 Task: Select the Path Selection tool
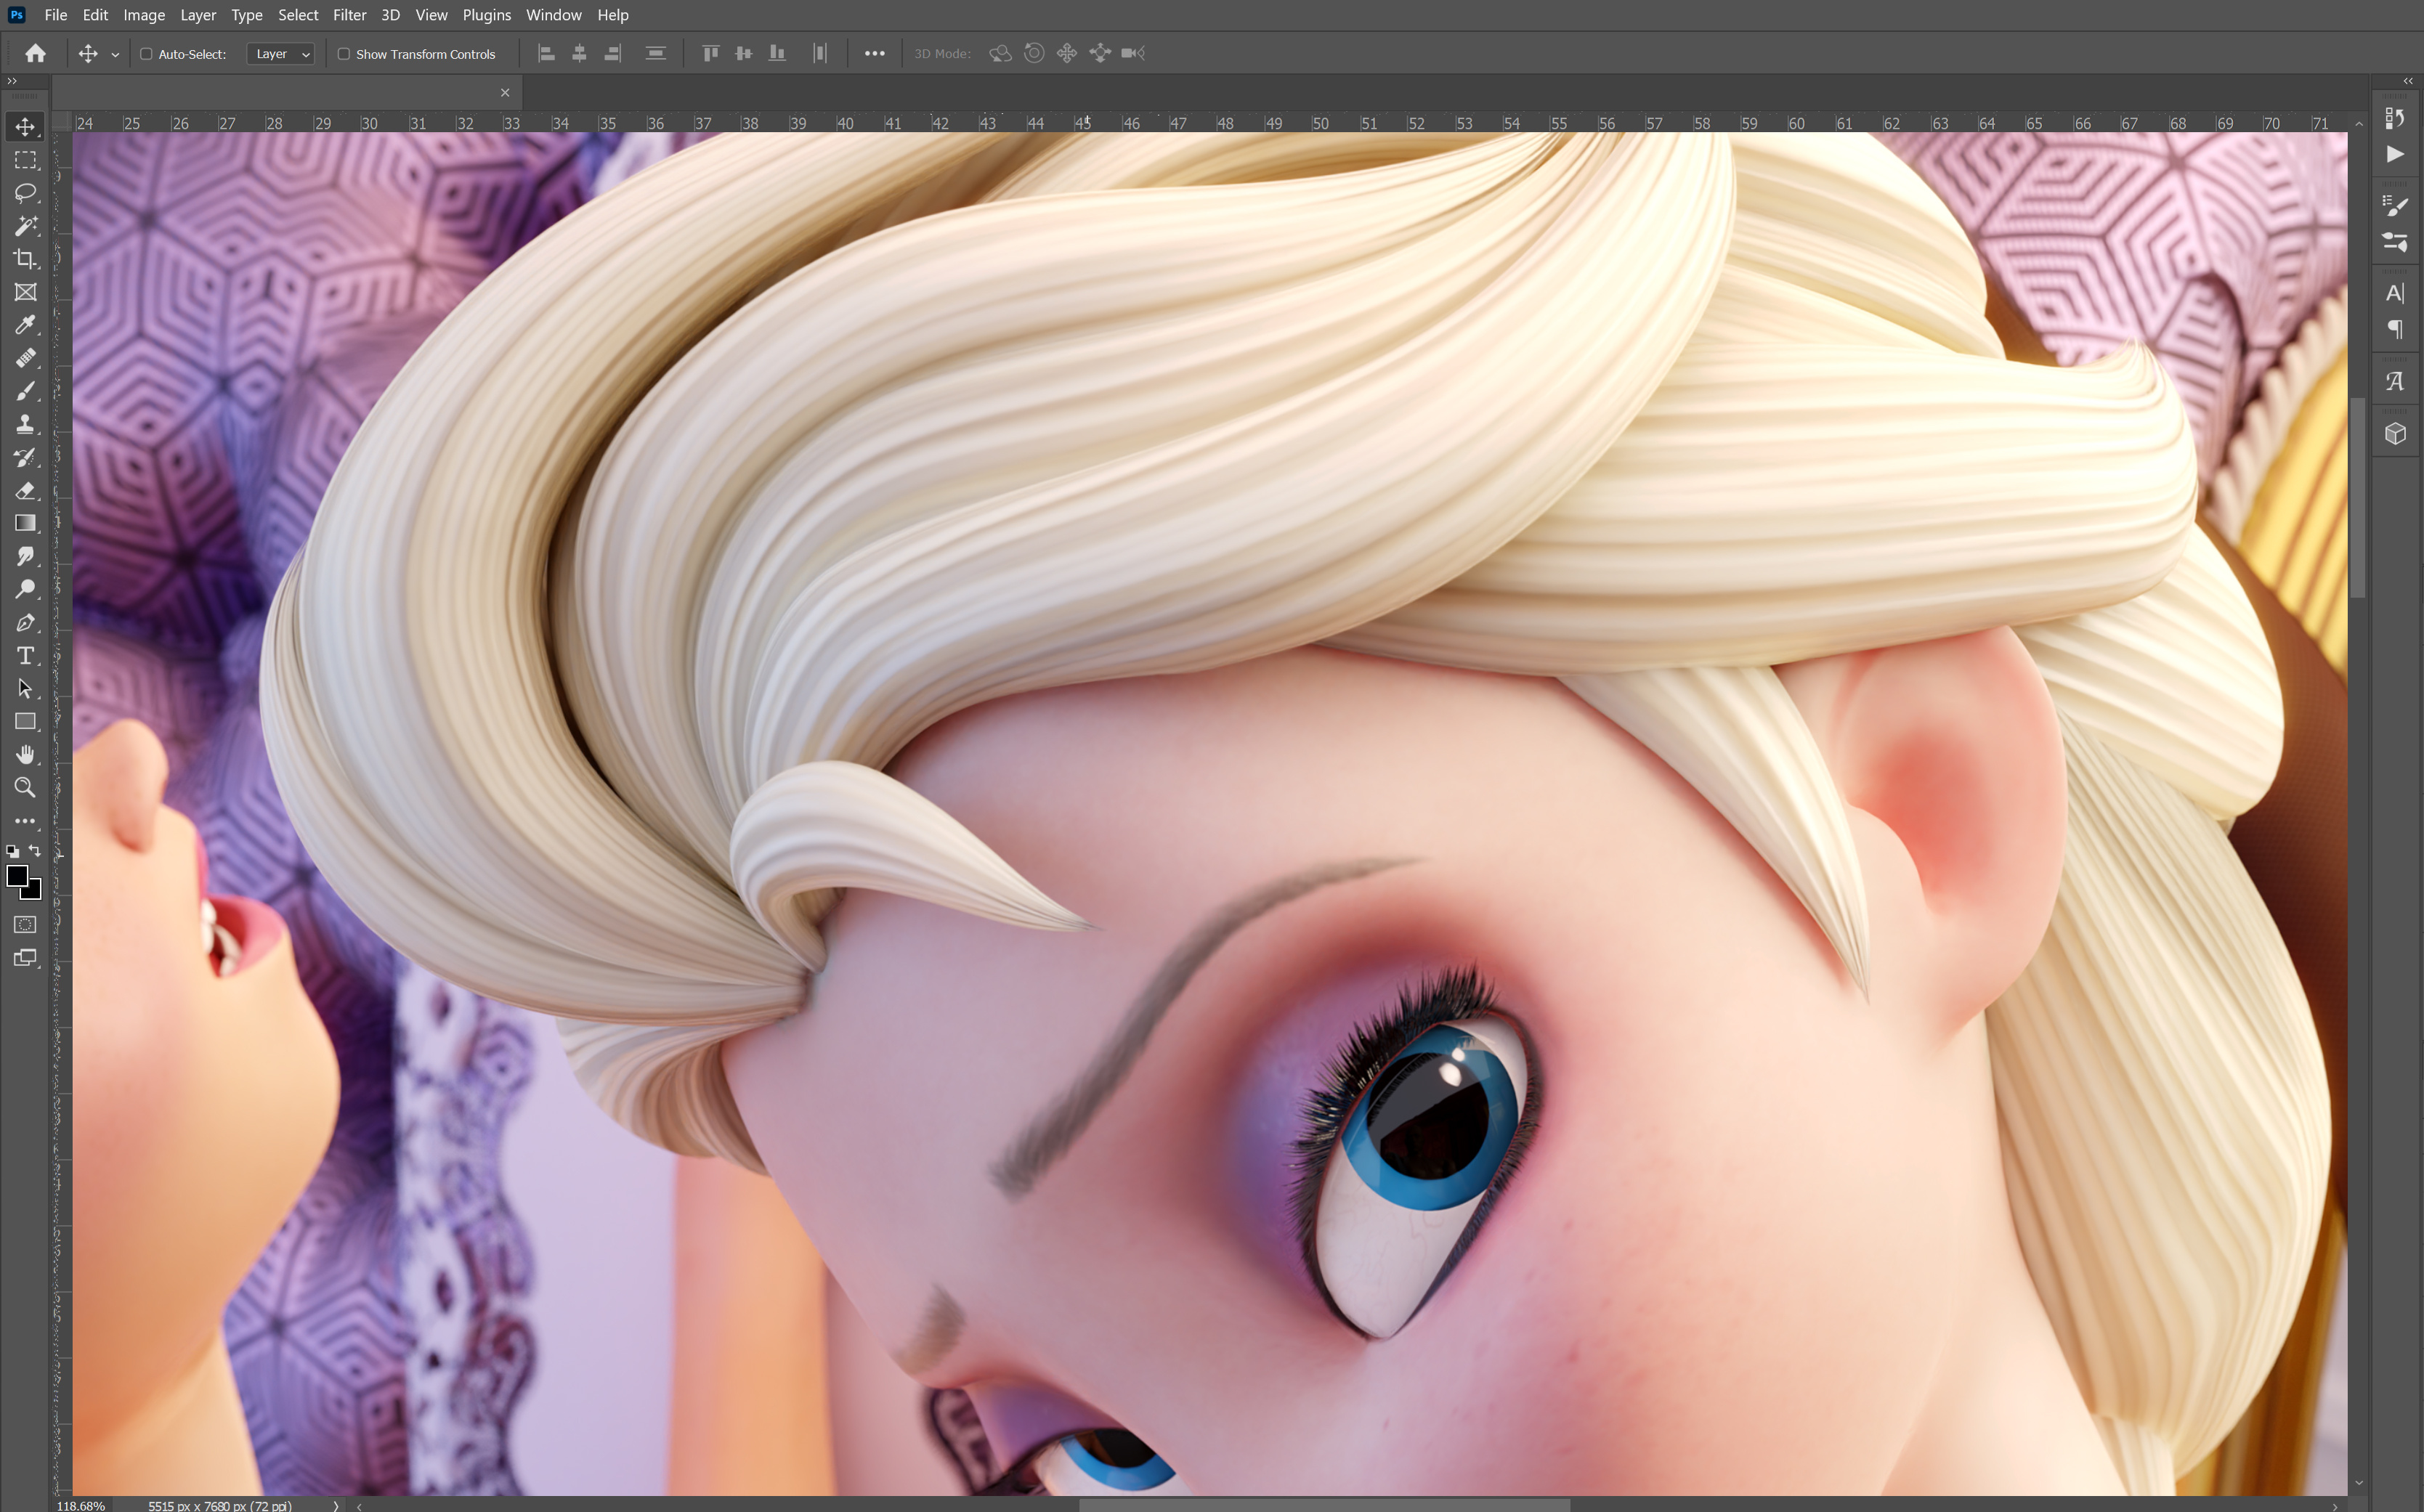pyautogui.click(x=25, y=688)
